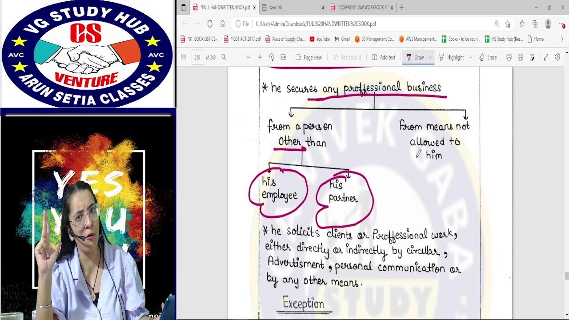Click the address bar URL field

pyautogui.click(x=373, y=24)
